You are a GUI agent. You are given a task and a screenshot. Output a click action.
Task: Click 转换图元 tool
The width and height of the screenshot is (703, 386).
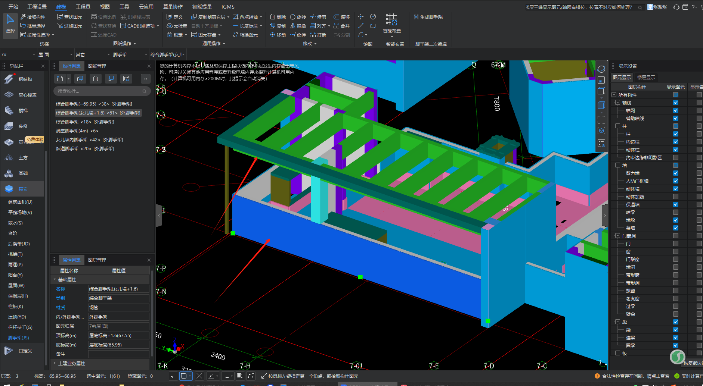pos(245,35)
